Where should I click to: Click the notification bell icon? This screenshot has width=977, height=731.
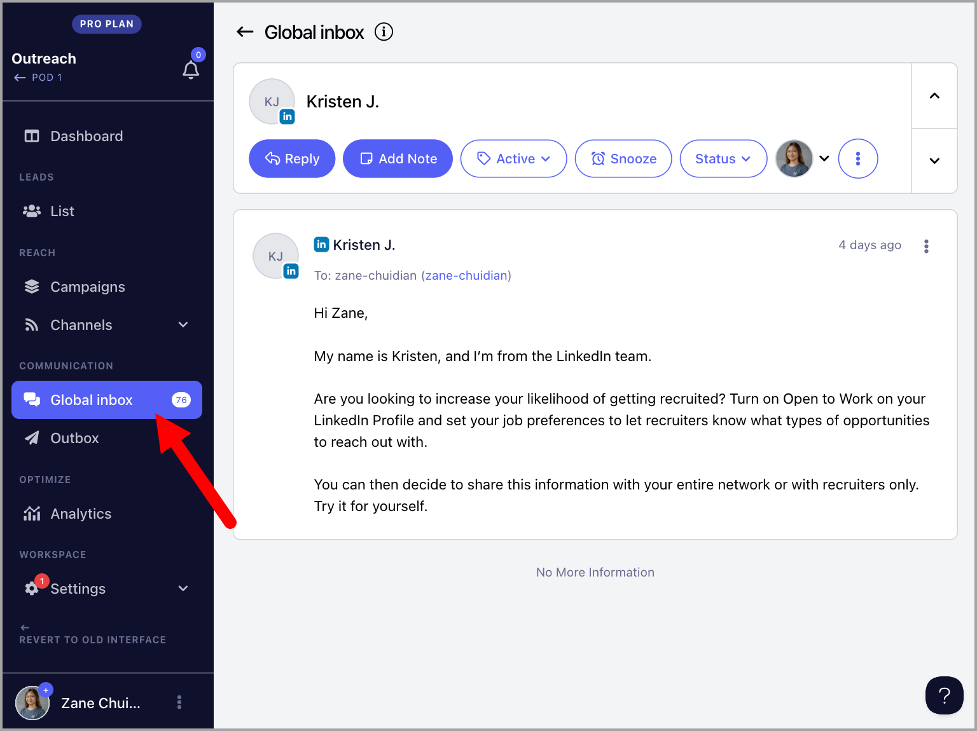tap(191, 70)
